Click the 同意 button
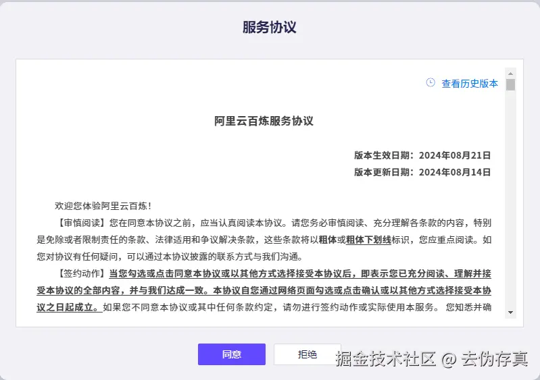 click(x=231, y=354)
